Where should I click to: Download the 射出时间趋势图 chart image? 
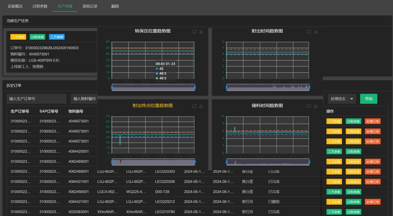[x=316, y=32]
